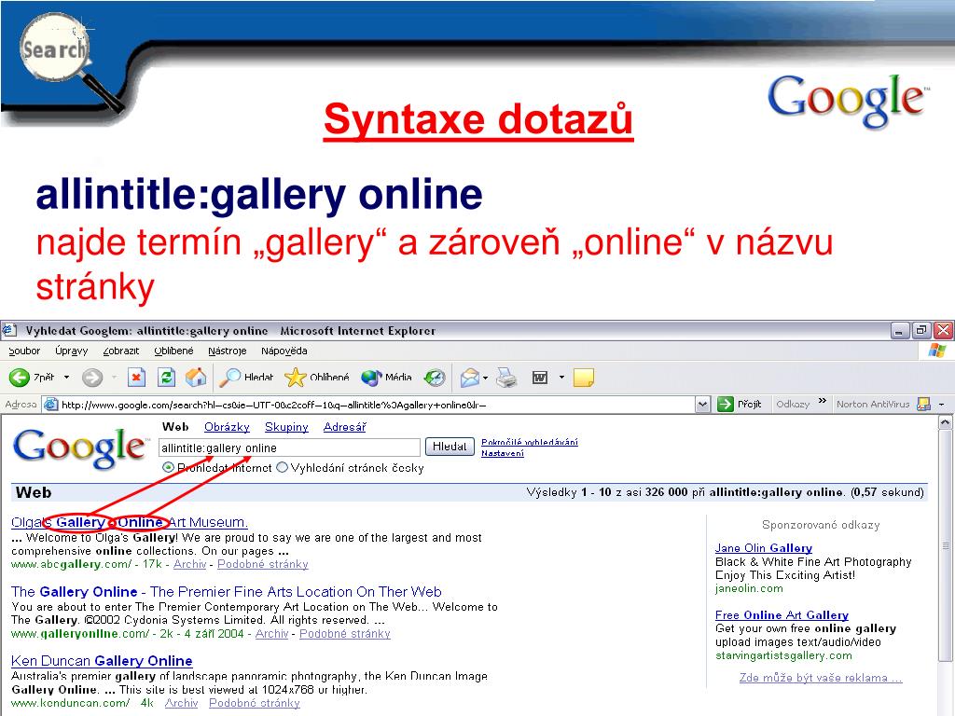The width and height of the screenshot is (955, 716).
Task: Switch to the Skupiny tab
Action: pyautogui.click(x=286, y=427)
